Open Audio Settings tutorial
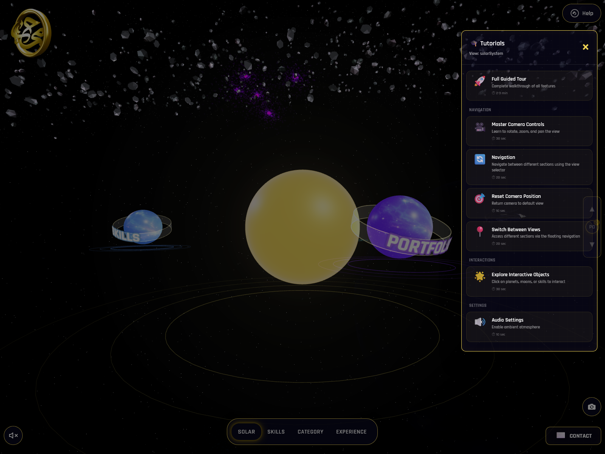Viewport: 605px width, 454px height. (x=529, y=327)
